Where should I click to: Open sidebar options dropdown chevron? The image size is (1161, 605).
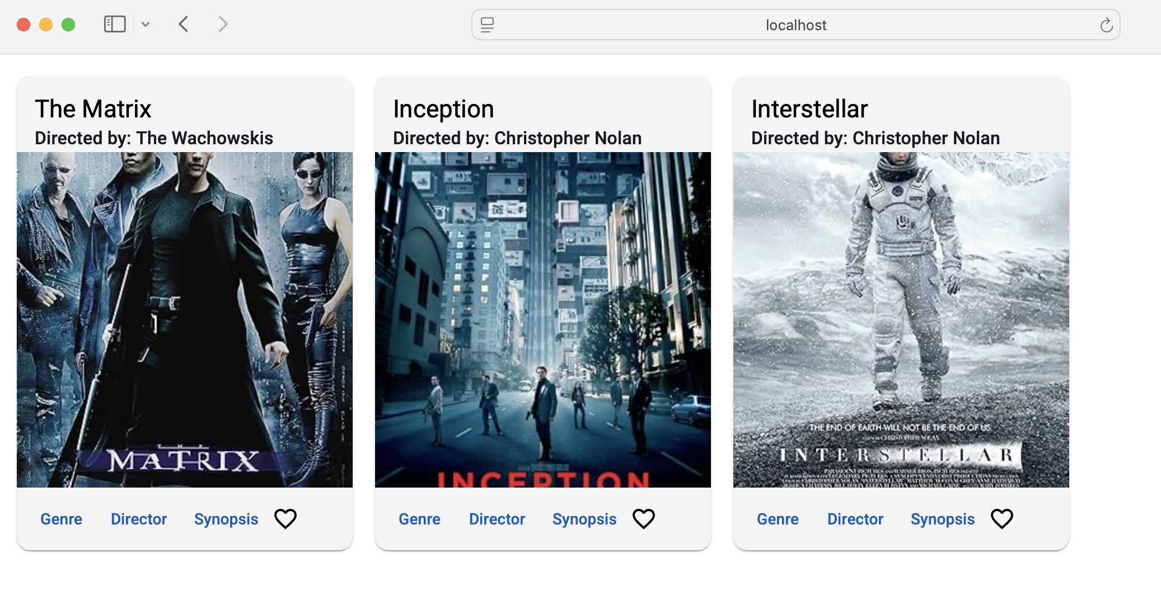146,24
